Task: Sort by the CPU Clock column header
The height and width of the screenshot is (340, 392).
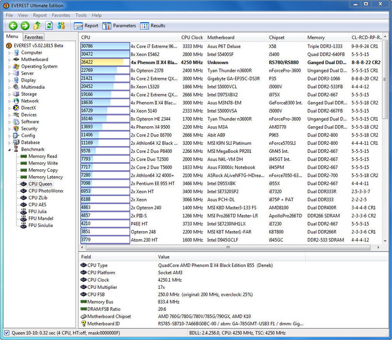Action: pos(192,38)
